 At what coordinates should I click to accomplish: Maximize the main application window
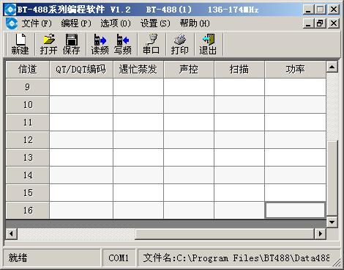pyautogui.click(x=321, y=10)
